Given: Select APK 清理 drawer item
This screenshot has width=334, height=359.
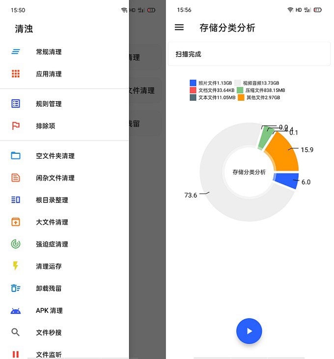Looking at the screenshot, I should pos(64,310).
